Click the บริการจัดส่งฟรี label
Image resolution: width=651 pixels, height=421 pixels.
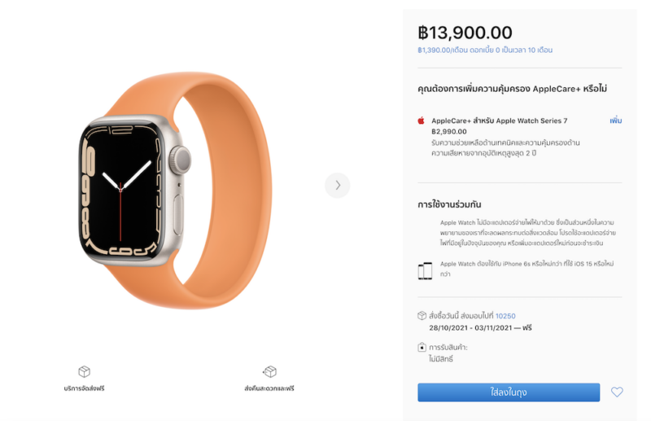coord(85,388)
